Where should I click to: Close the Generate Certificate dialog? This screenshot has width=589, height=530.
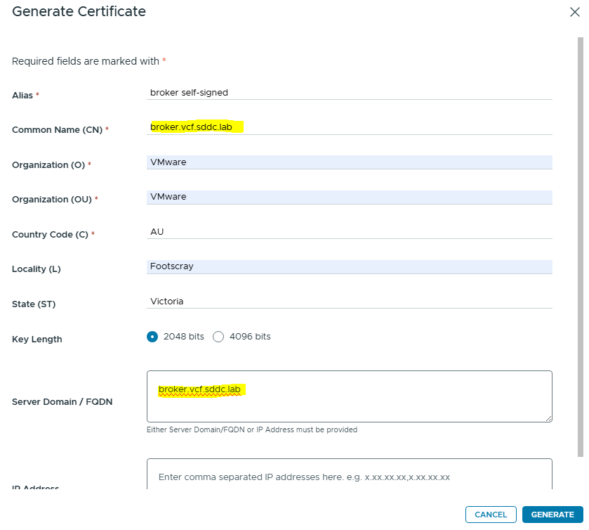tap(574, 12)
